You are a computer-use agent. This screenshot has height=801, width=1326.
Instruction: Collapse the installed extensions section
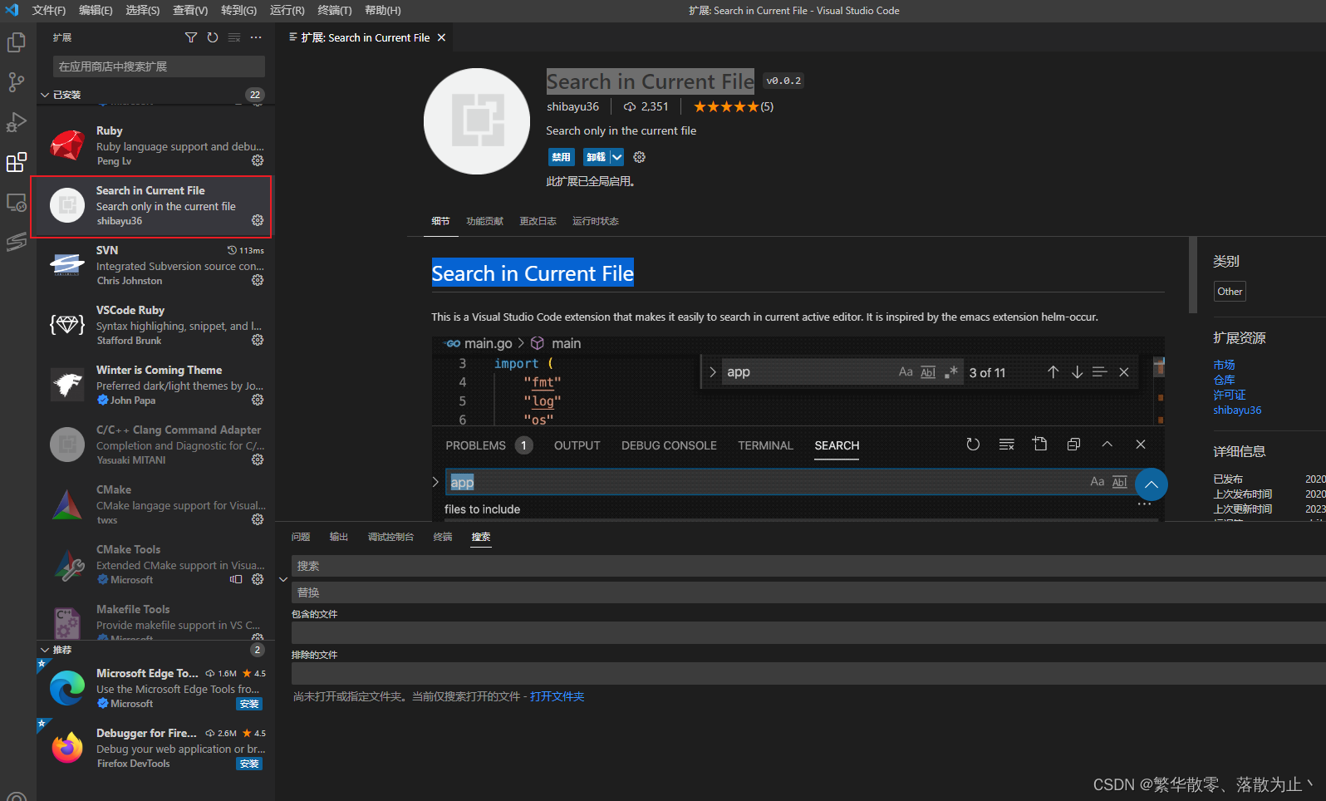click(46, 95)
